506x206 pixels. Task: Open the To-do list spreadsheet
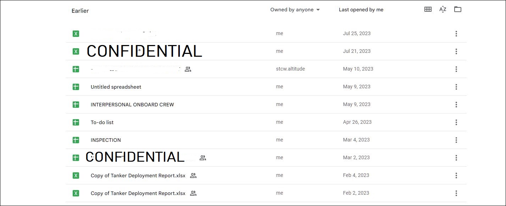click(x=102, y=122)
